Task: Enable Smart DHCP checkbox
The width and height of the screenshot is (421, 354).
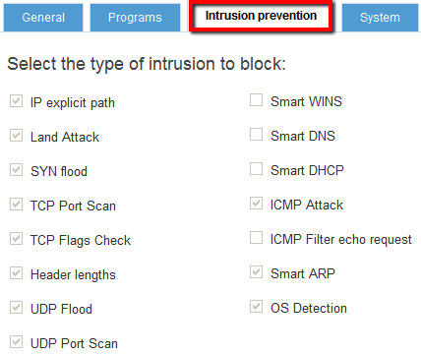Action: click(x=256, y=169)
